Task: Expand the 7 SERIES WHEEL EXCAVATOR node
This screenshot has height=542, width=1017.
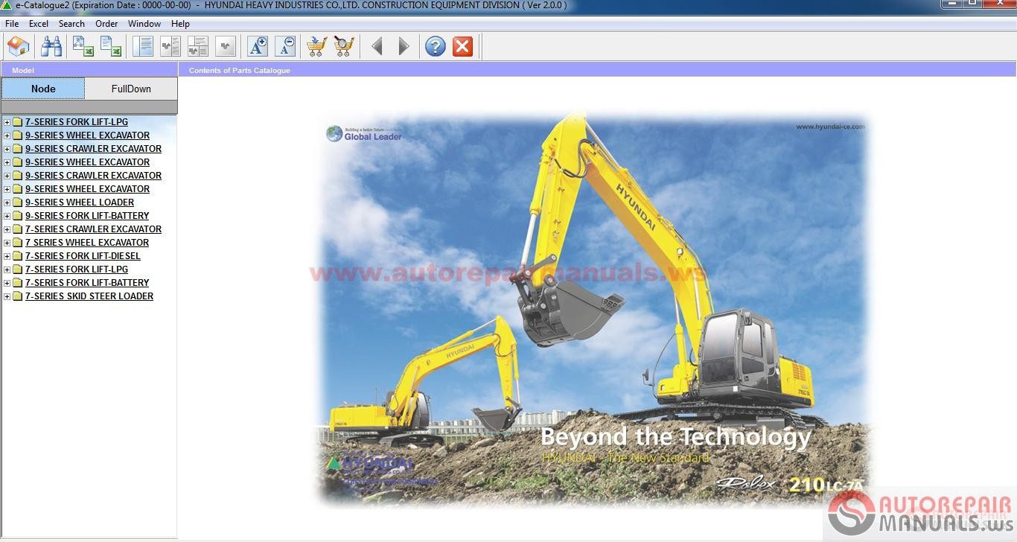Action: tap(7, 243)
